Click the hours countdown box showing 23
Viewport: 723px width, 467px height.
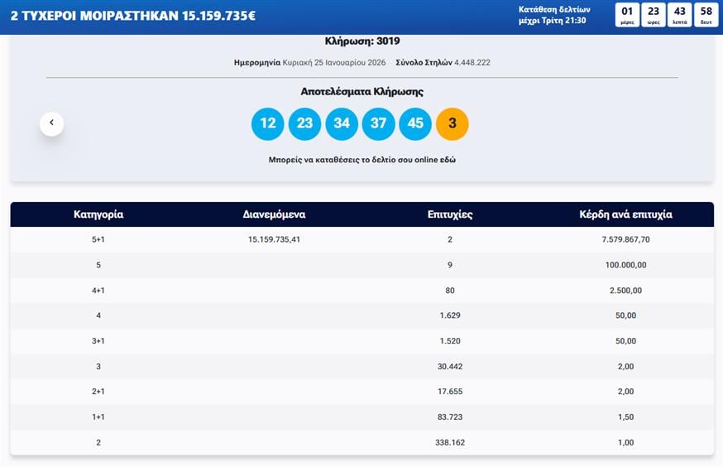pyautogui.click(x=654, y=15)
